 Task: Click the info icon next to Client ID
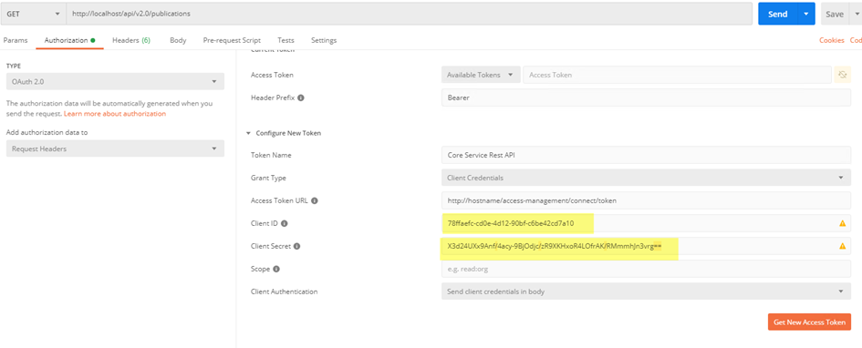click(285, 223)
